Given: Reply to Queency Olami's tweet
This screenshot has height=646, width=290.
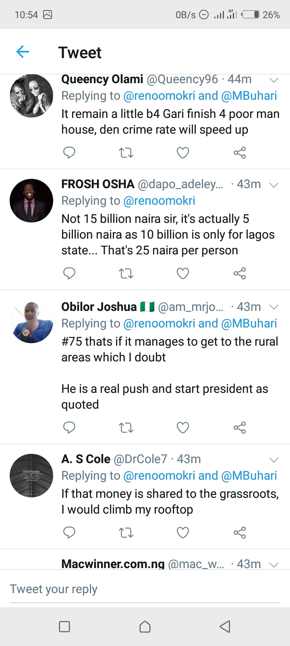Looking at the screenshot, I should [x=69, y=153].
